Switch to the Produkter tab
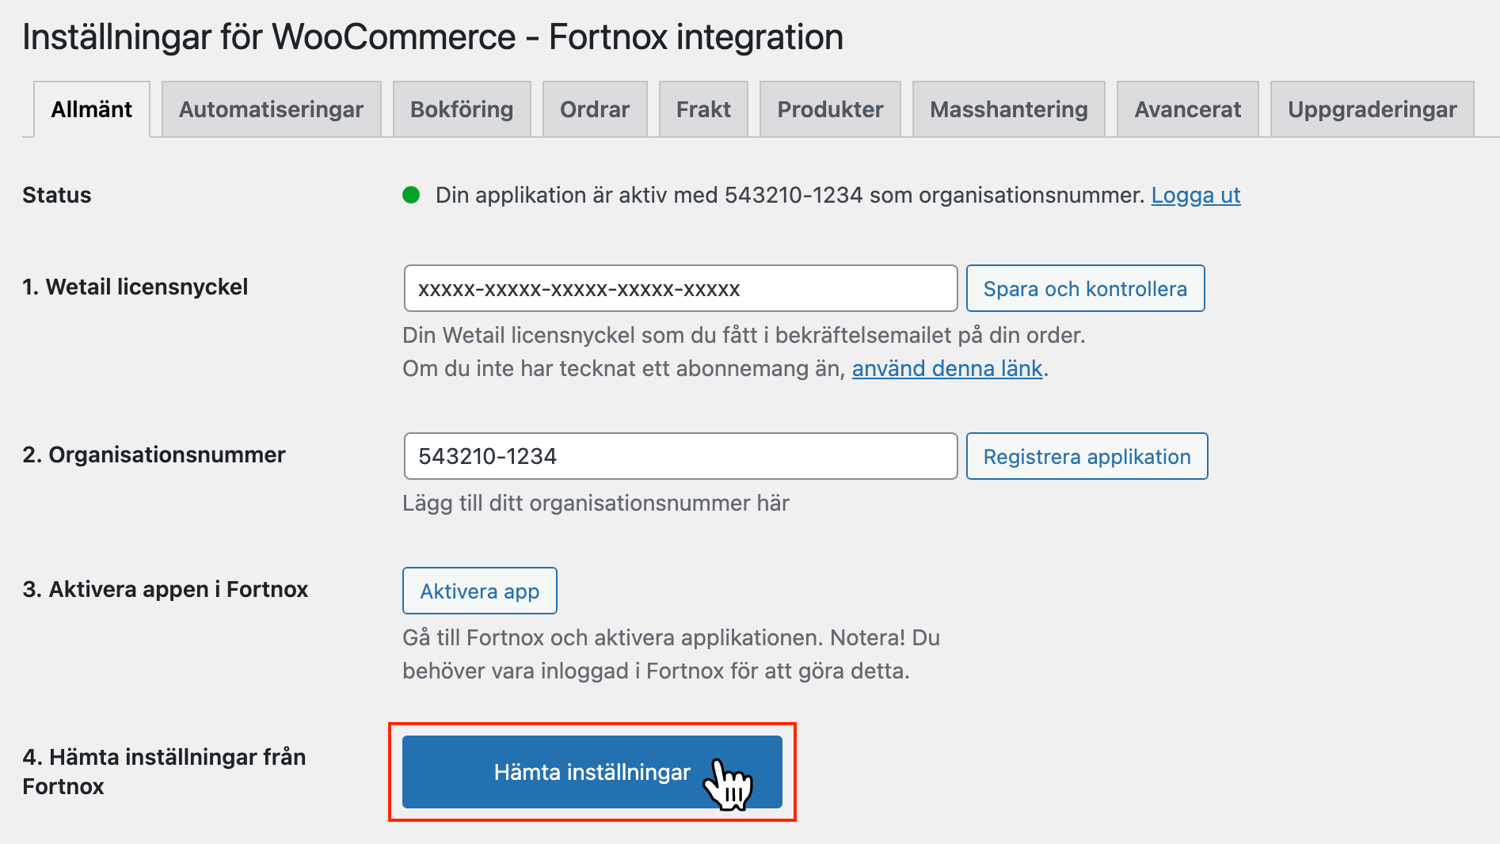The image size is (1500, 844). pos(829,109)
